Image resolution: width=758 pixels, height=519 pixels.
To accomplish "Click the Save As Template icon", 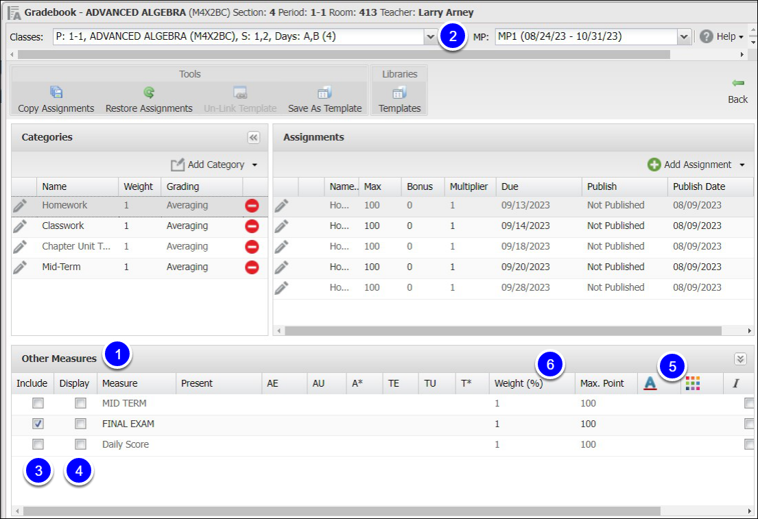I will pos(324,92).
